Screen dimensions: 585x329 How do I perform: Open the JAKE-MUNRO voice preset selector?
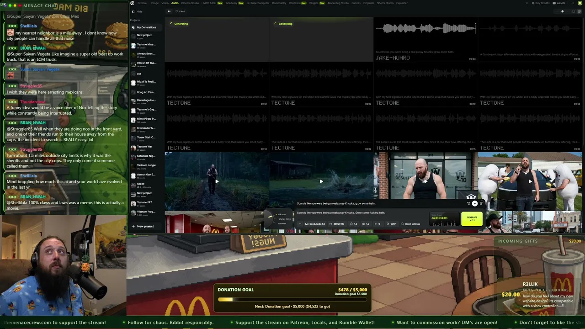[x=444, y=219]
